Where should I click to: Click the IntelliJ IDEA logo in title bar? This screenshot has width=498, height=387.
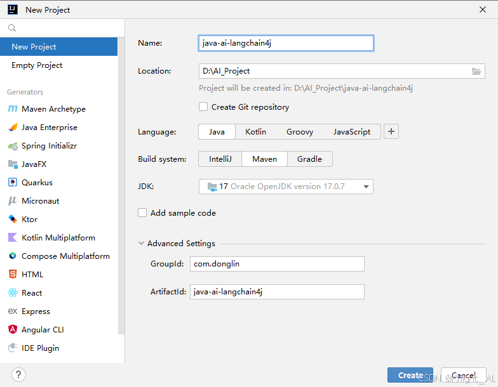[x=13, y=10]
